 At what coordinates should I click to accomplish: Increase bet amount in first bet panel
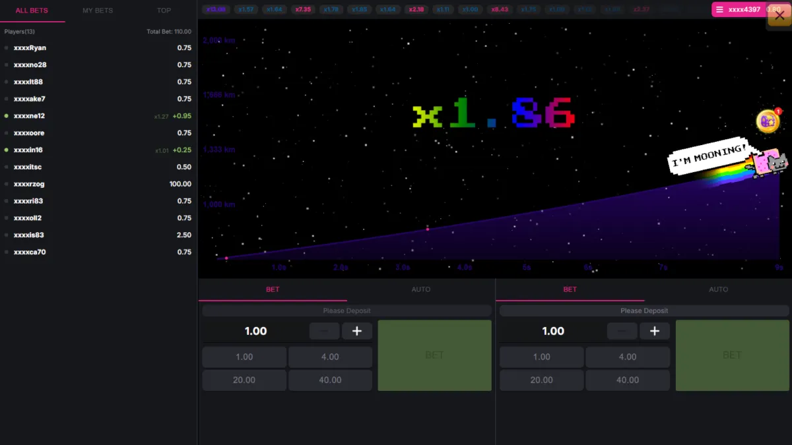(357, 331)
